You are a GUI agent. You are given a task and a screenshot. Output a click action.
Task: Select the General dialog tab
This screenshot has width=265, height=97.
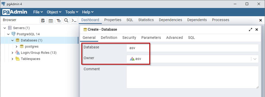pos(89,38)
